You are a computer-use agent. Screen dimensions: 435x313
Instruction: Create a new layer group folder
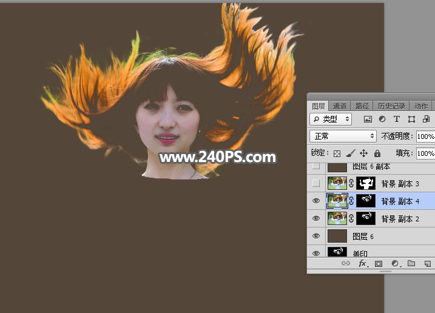tap(411, 264)
